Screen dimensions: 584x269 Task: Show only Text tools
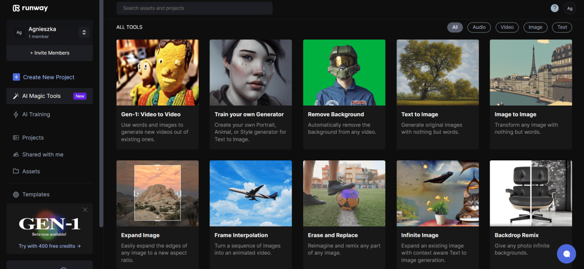562,28
